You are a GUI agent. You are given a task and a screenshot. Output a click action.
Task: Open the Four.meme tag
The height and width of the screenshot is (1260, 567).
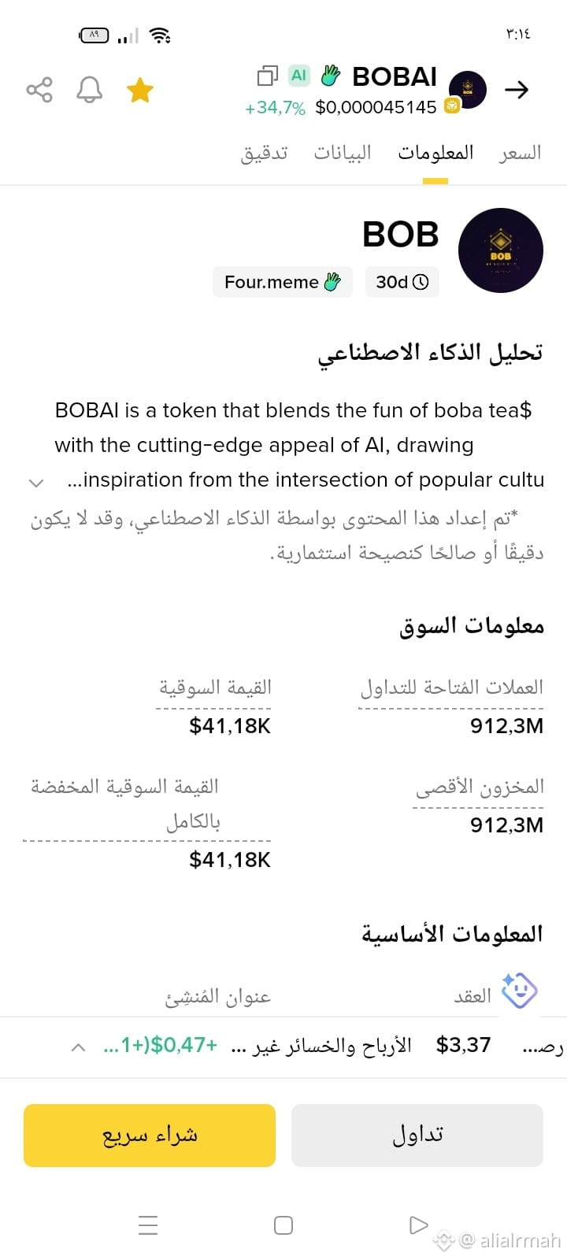[283, 282]
